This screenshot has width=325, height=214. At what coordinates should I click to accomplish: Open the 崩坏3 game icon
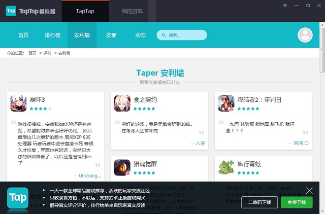click(x=18, y=103)
